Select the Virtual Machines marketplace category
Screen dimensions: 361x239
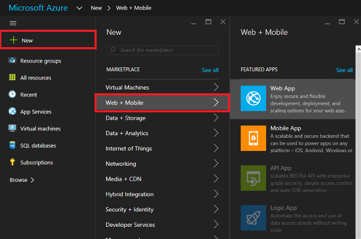pyautogui.click(x=162, y=87)
